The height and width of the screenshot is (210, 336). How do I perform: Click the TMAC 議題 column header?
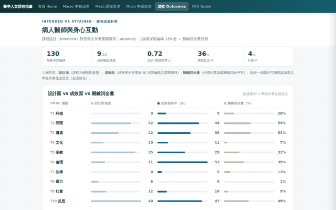point(59,103)
